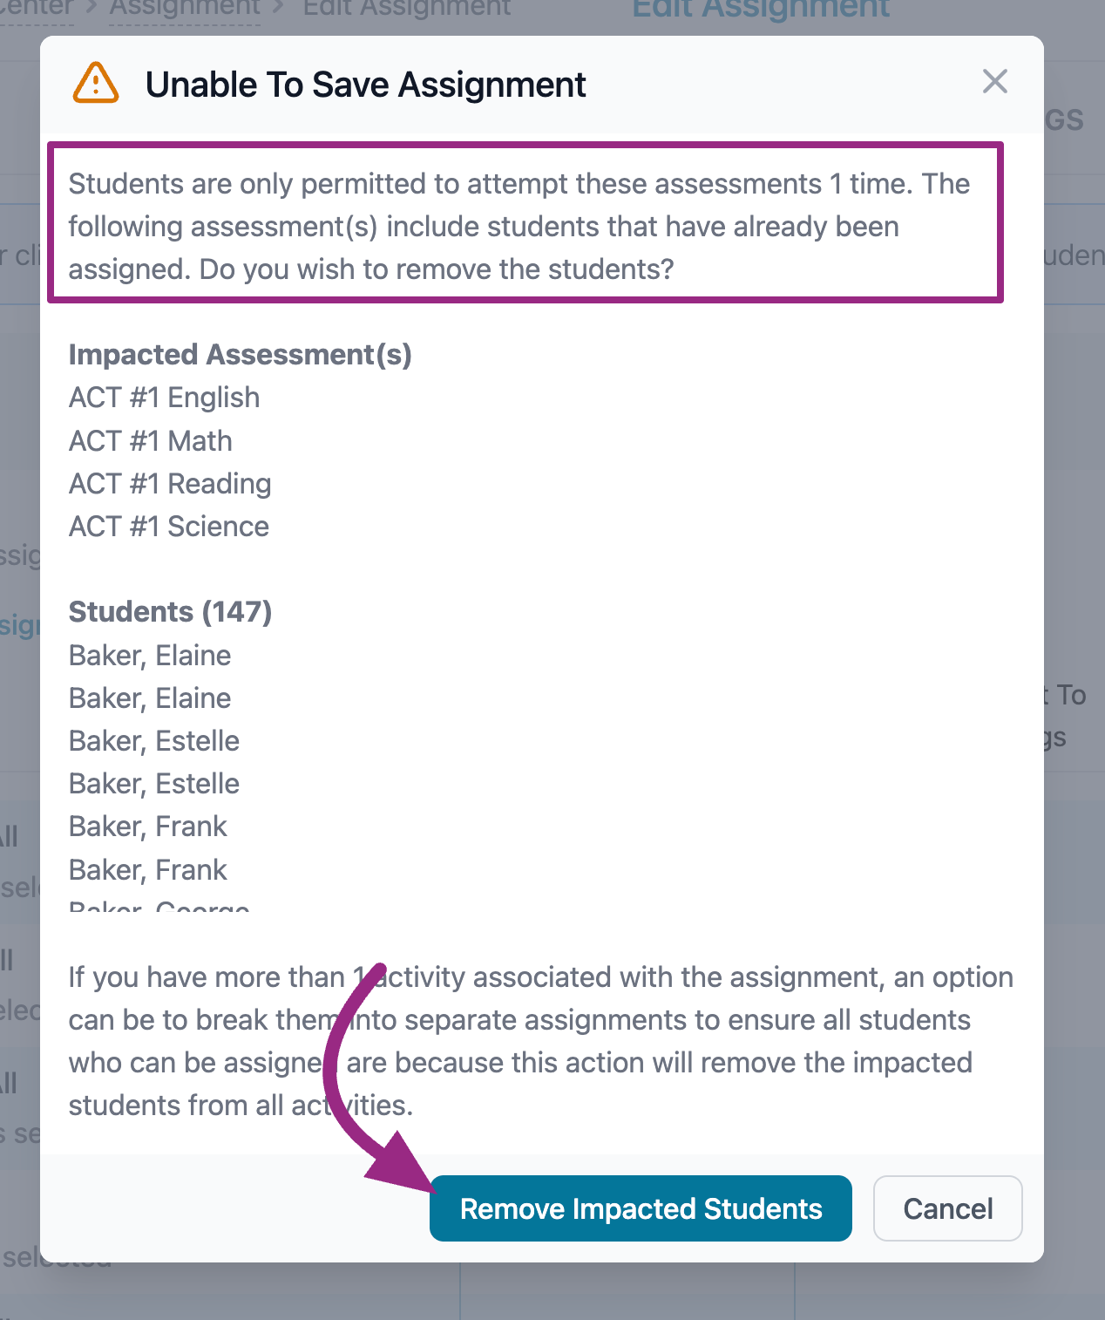Pick the first Baker, Frank entry
The image size is (1105, 1320).
148,827
